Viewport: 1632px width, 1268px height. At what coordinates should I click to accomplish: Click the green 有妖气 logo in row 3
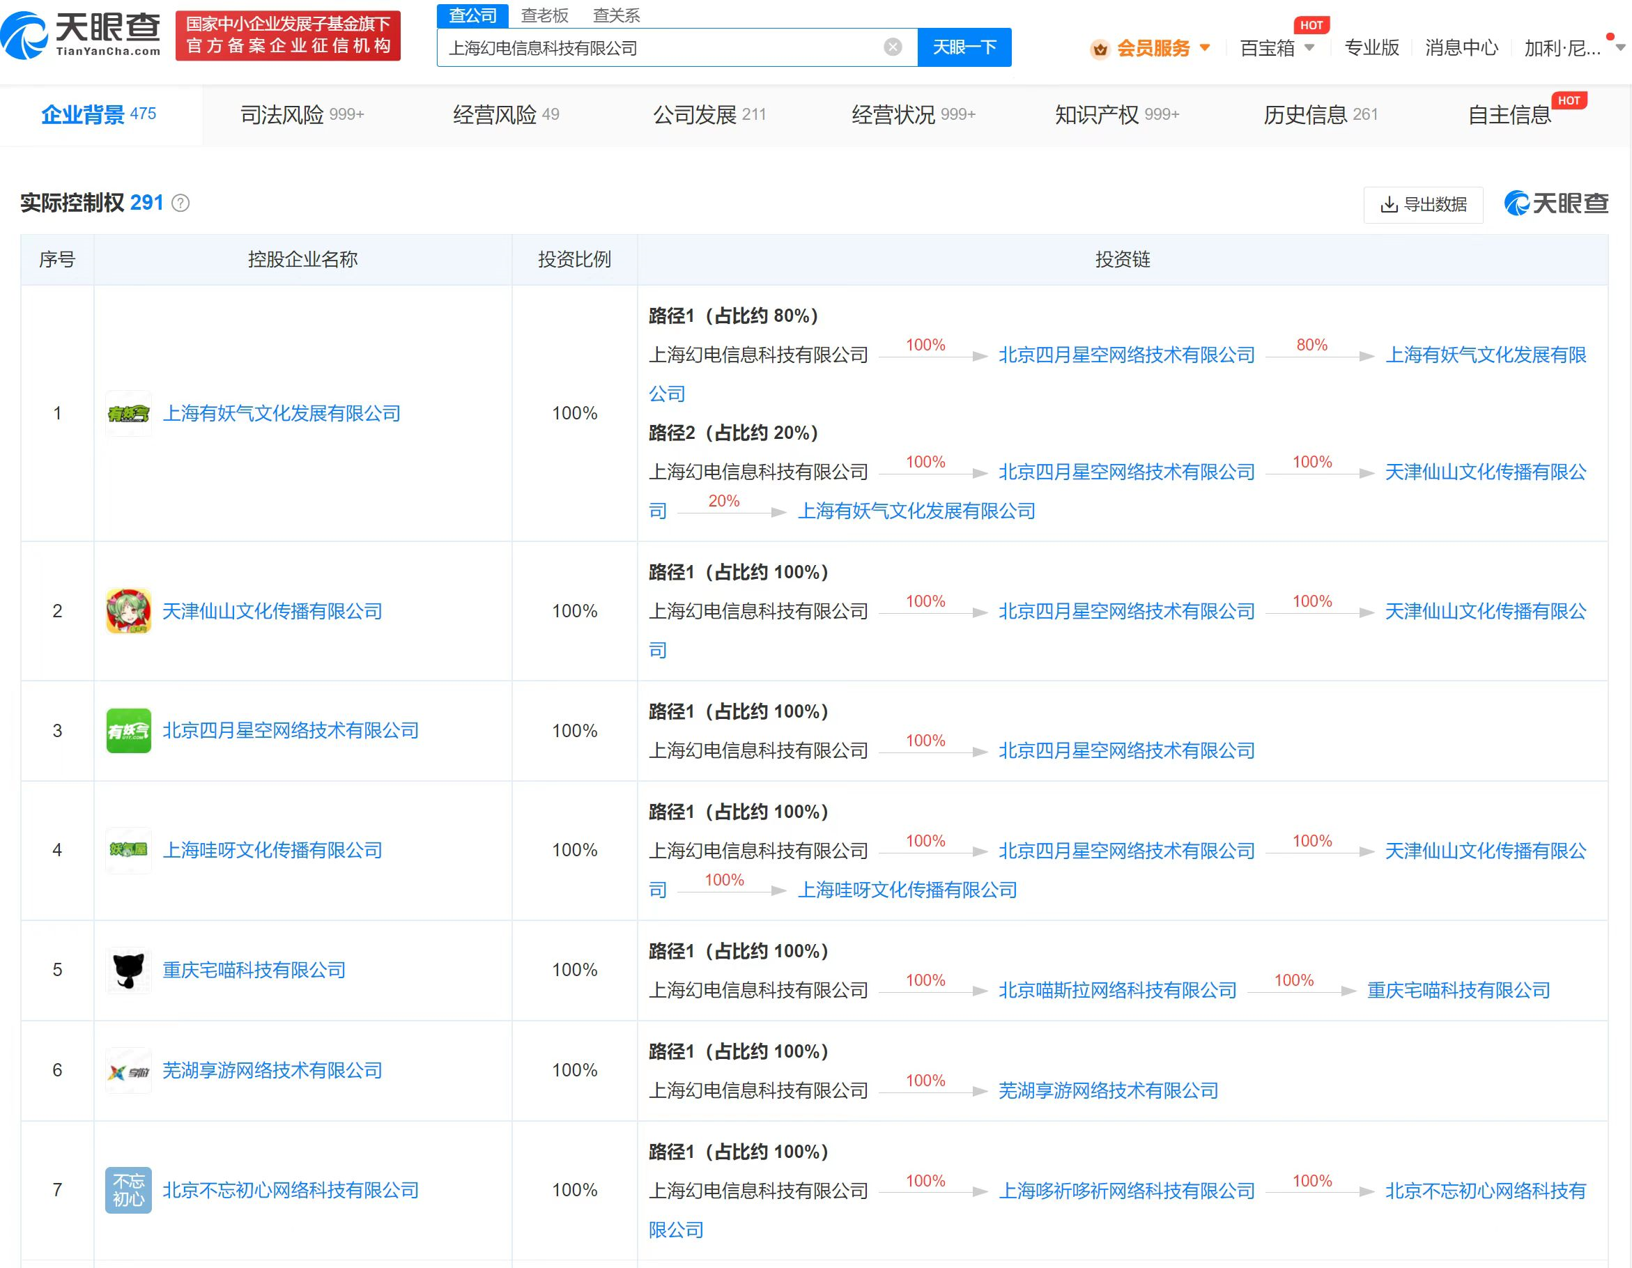pyautogui.click(x=128, y=731)
